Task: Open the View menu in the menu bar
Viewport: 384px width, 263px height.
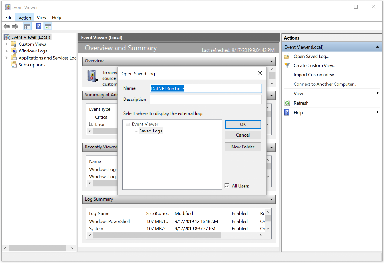Action: tap(42, 17)
